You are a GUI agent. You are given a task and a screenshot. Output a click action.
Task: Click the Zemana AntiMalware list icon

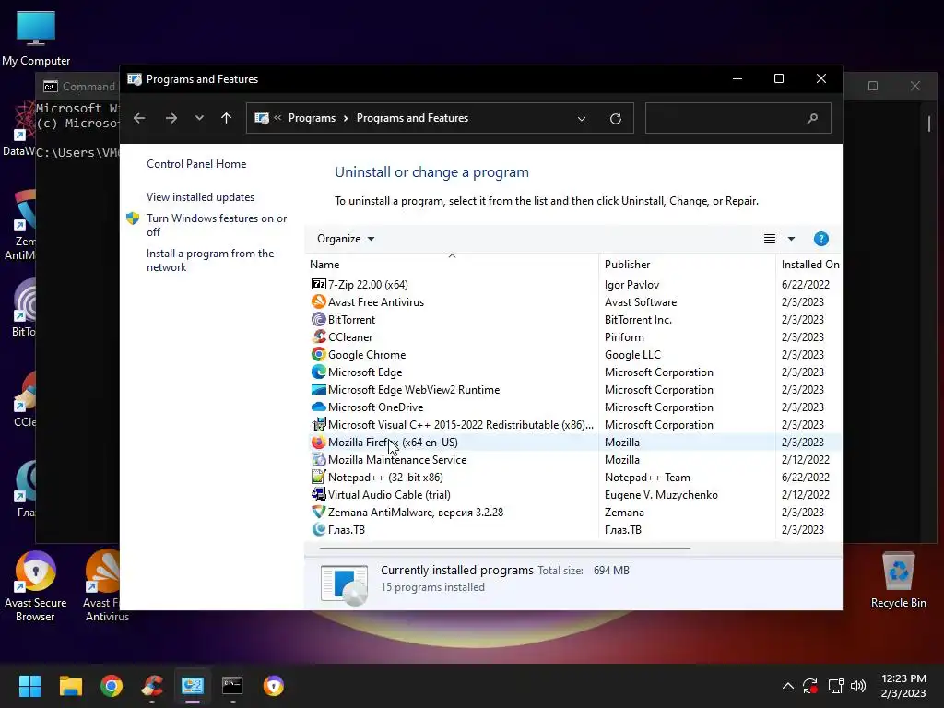click(x=318, y=512)
